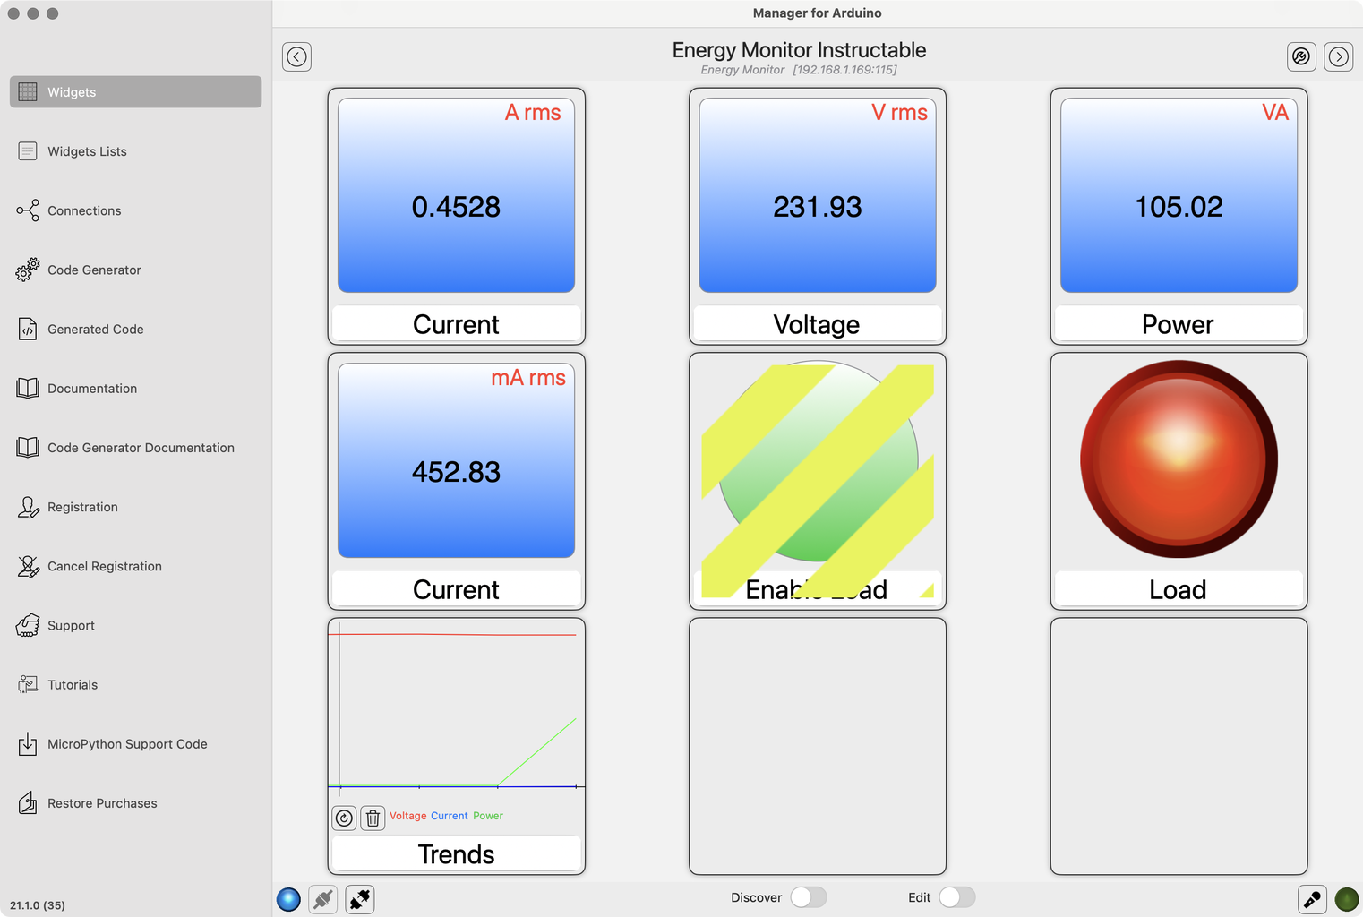Screen dimensions: 1363x917
Task: Click the back chevron button
Action: click(x=296, y=56)
